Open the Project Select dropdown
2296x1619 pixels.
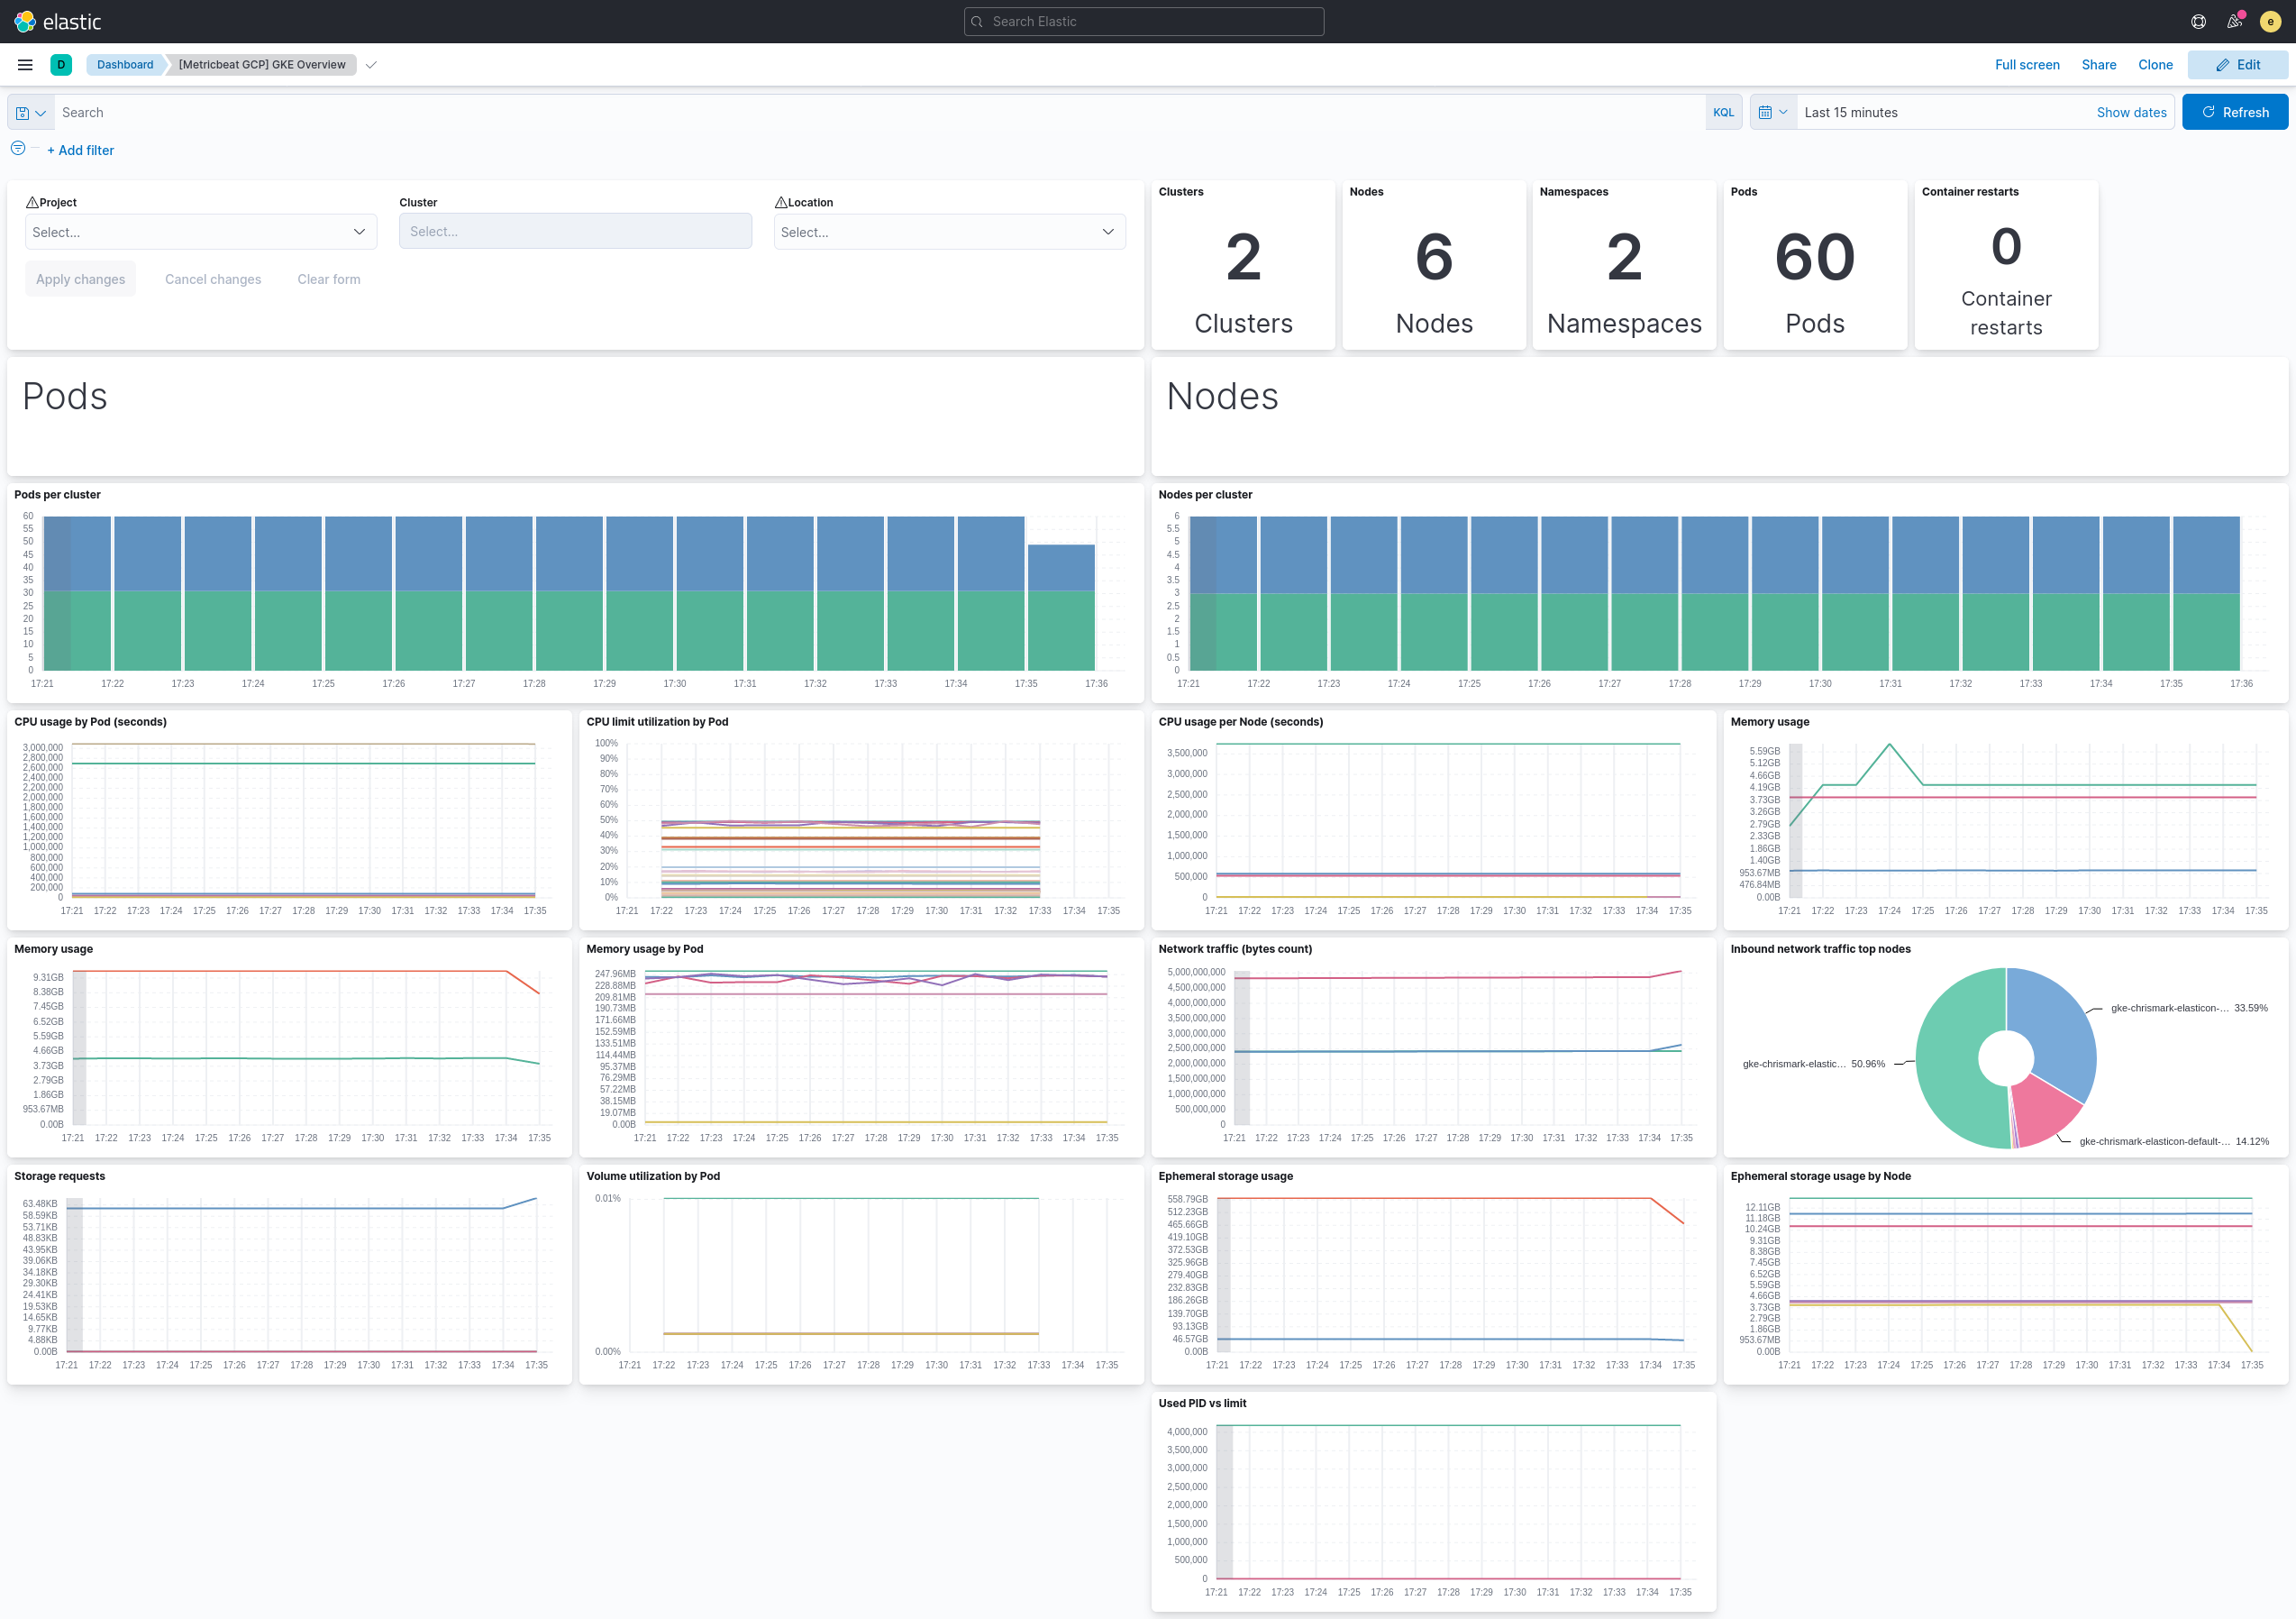click(200, 231)
